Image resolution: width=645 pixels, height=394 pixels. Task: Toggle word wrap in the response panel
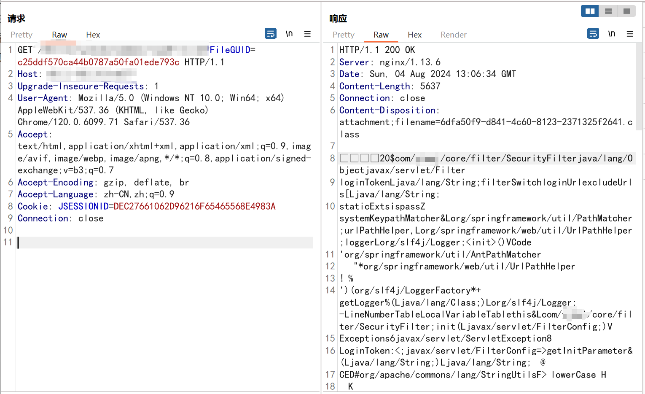pyautogui.click(x=593, y=34)
